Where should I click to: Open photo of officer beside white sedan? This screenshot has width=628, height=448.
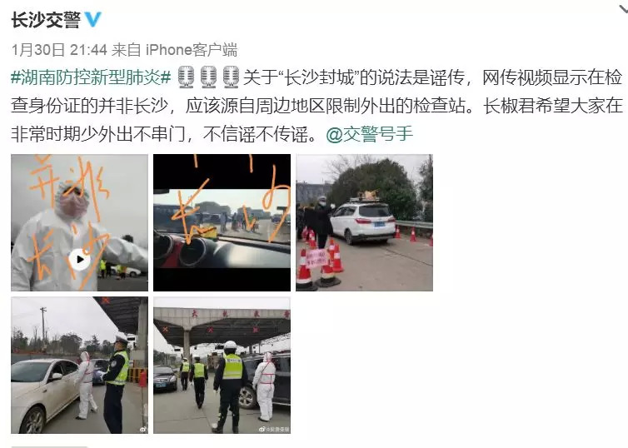[79, 365]
